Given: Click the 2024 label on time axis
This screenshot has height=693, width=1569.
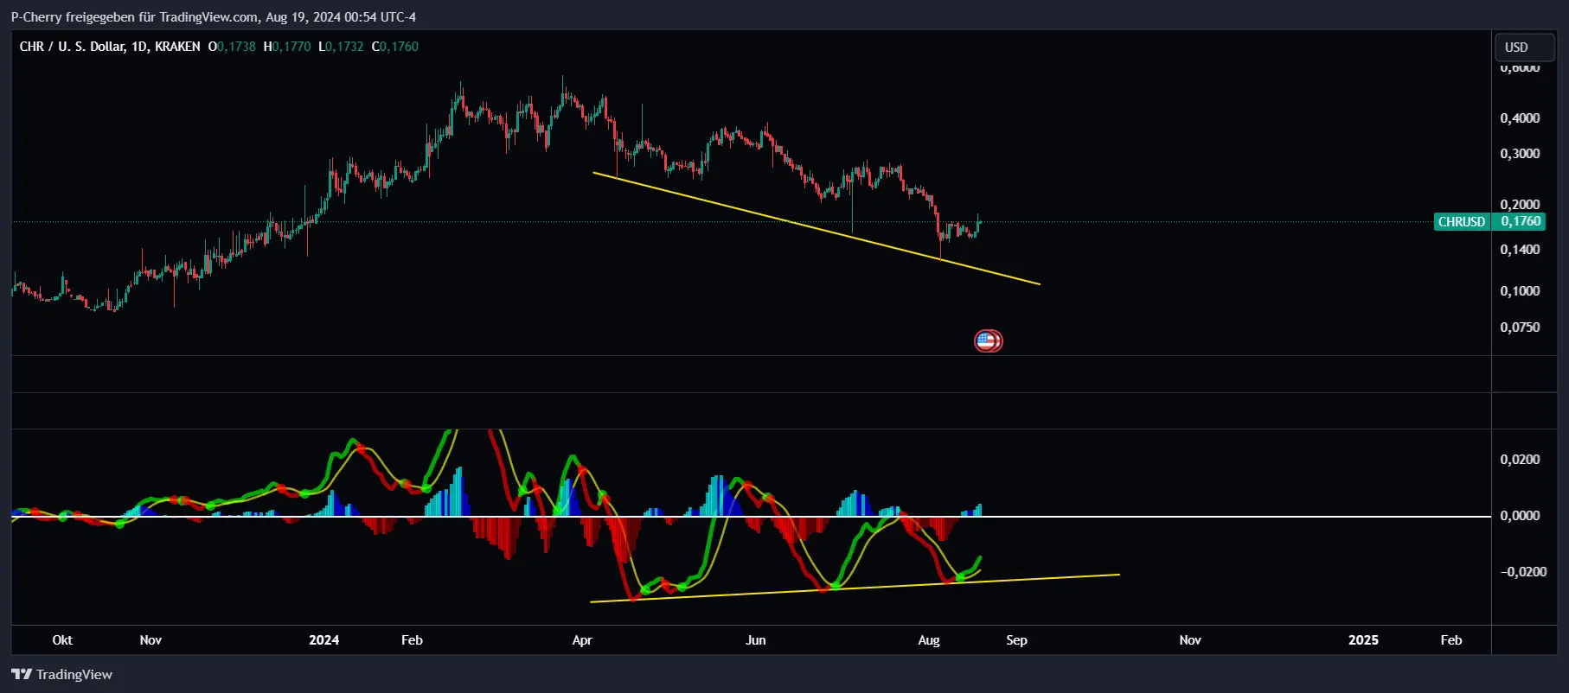Looking at the screenshot, I should click(324, 640).
